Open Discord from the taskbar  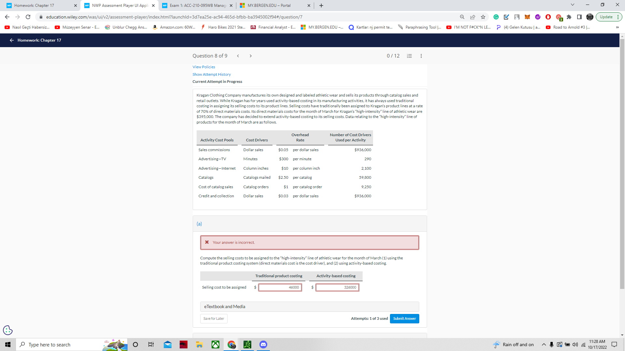point(263,344)
